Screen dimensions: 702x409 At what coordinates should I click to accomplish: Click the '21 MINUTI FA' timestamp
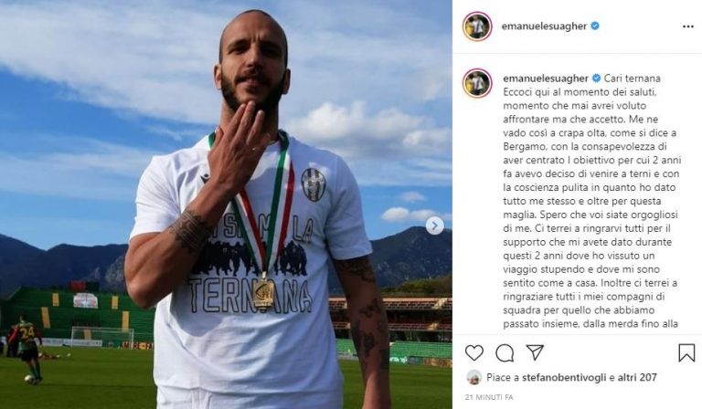coord(489,397)
